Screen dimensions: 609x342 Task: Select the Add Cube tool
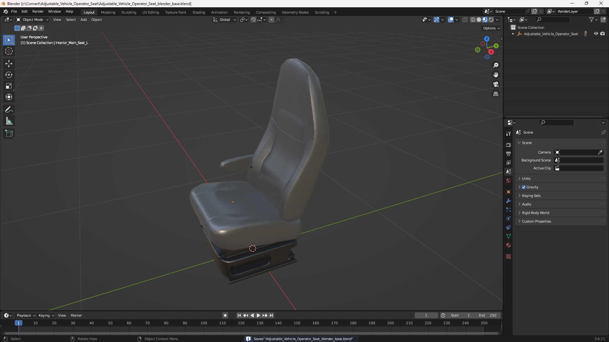point(9,134)
